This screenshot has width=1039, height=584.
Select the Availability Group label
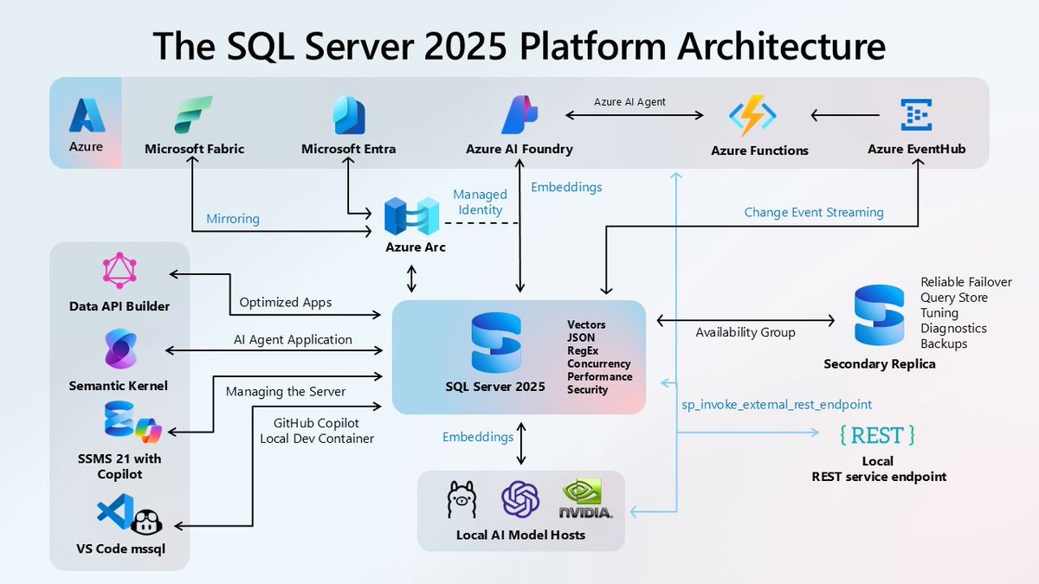[745, 331]
